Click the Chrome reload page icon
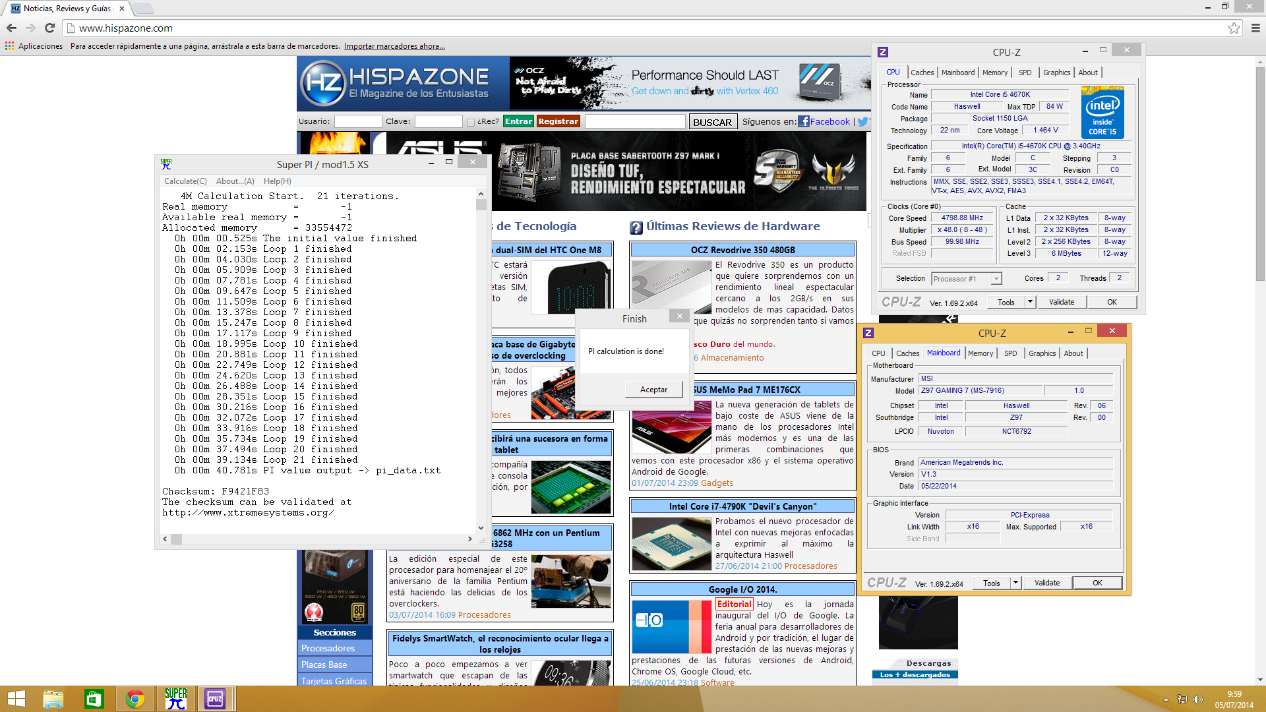Image resolution: width=1266 pixels, height=712 pixels. click(x=49, y=28)
